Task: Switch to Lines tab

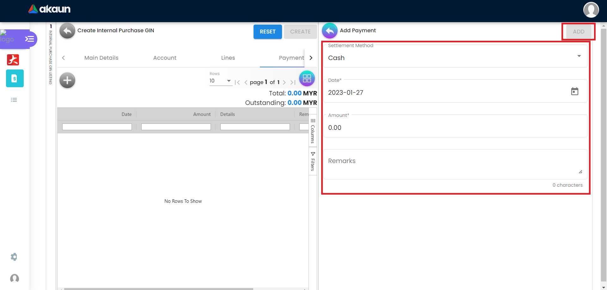Action: click(x=228, y=58)
